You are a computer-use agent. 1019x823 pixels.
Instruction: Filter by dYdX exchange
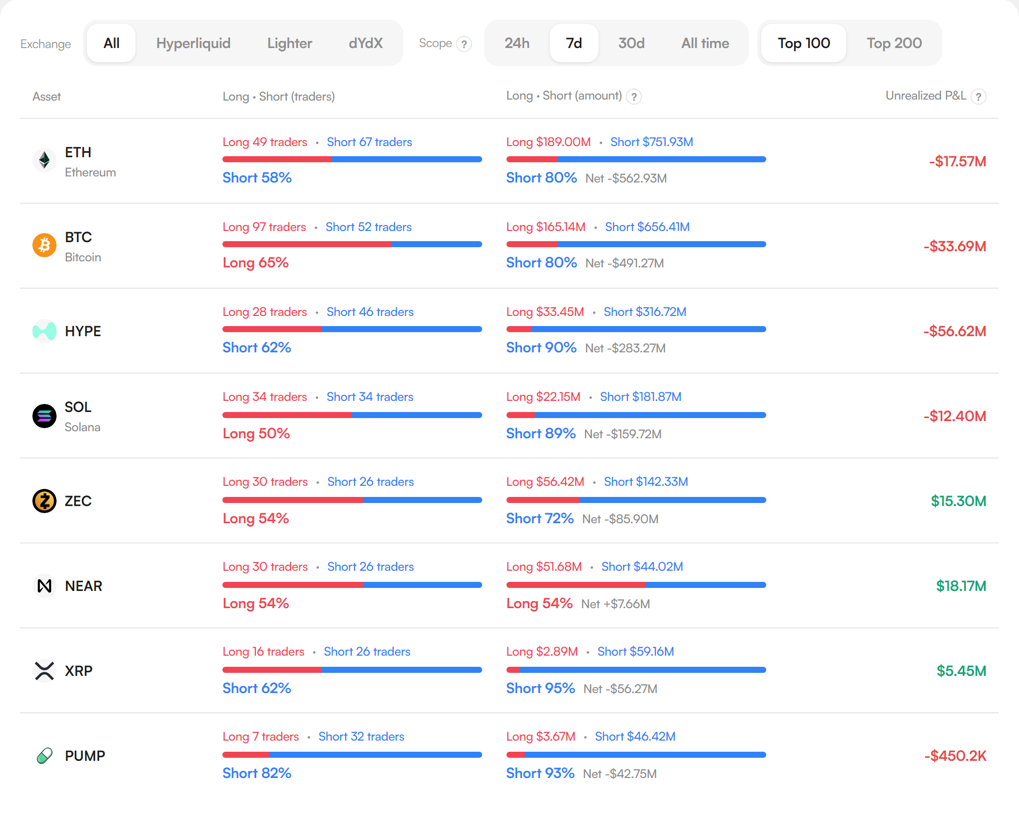(365, 43)
